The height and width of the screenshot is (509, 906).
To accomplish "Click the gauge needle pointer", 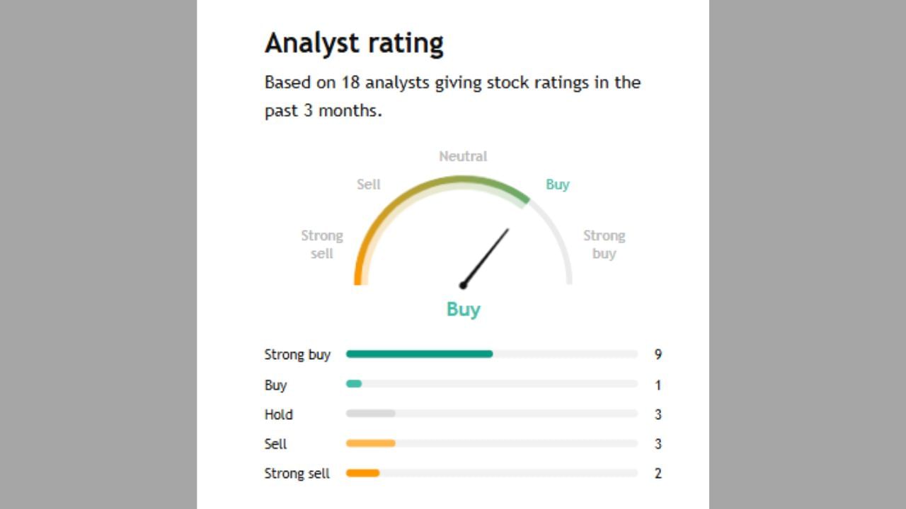I will pyautogui.click(x=486, y=257).
